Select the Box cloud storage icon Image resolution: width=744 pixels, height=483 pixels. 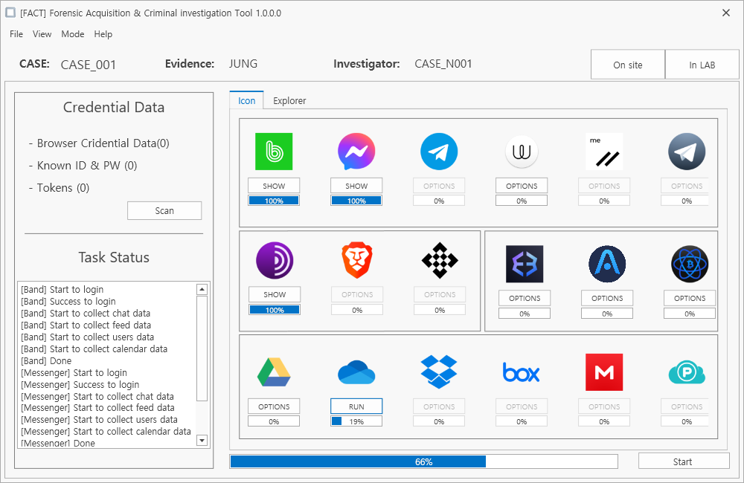click(x=522, y=372)
